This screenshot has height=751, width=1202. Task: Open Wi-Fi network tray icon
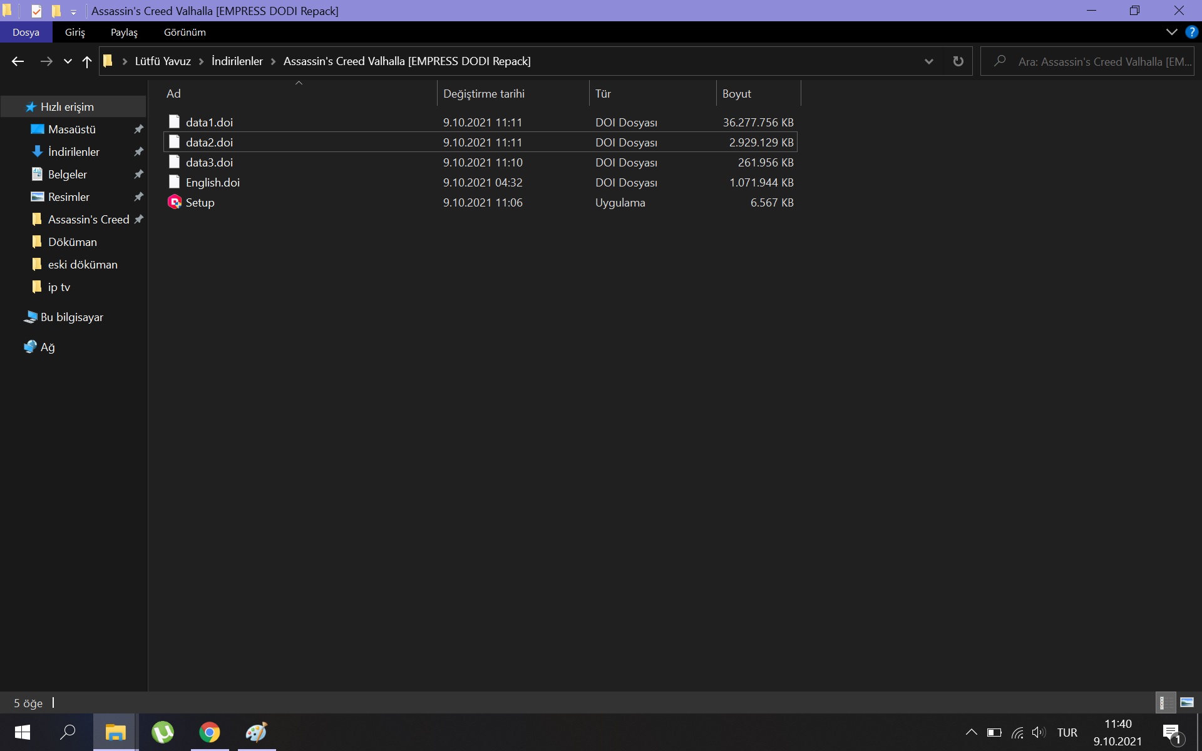tap(1017, 732)
